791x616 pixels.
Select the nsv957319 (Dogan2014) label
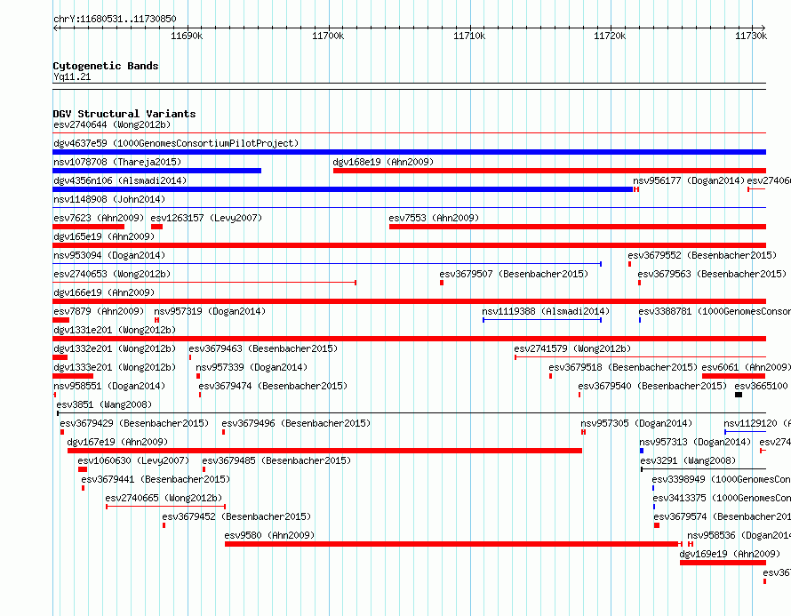pyautogui.click(x=210, y=311)
